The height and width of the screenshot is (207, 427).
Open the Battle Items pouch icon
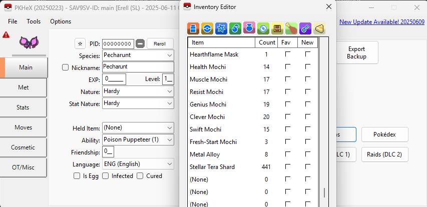(222, 28)
